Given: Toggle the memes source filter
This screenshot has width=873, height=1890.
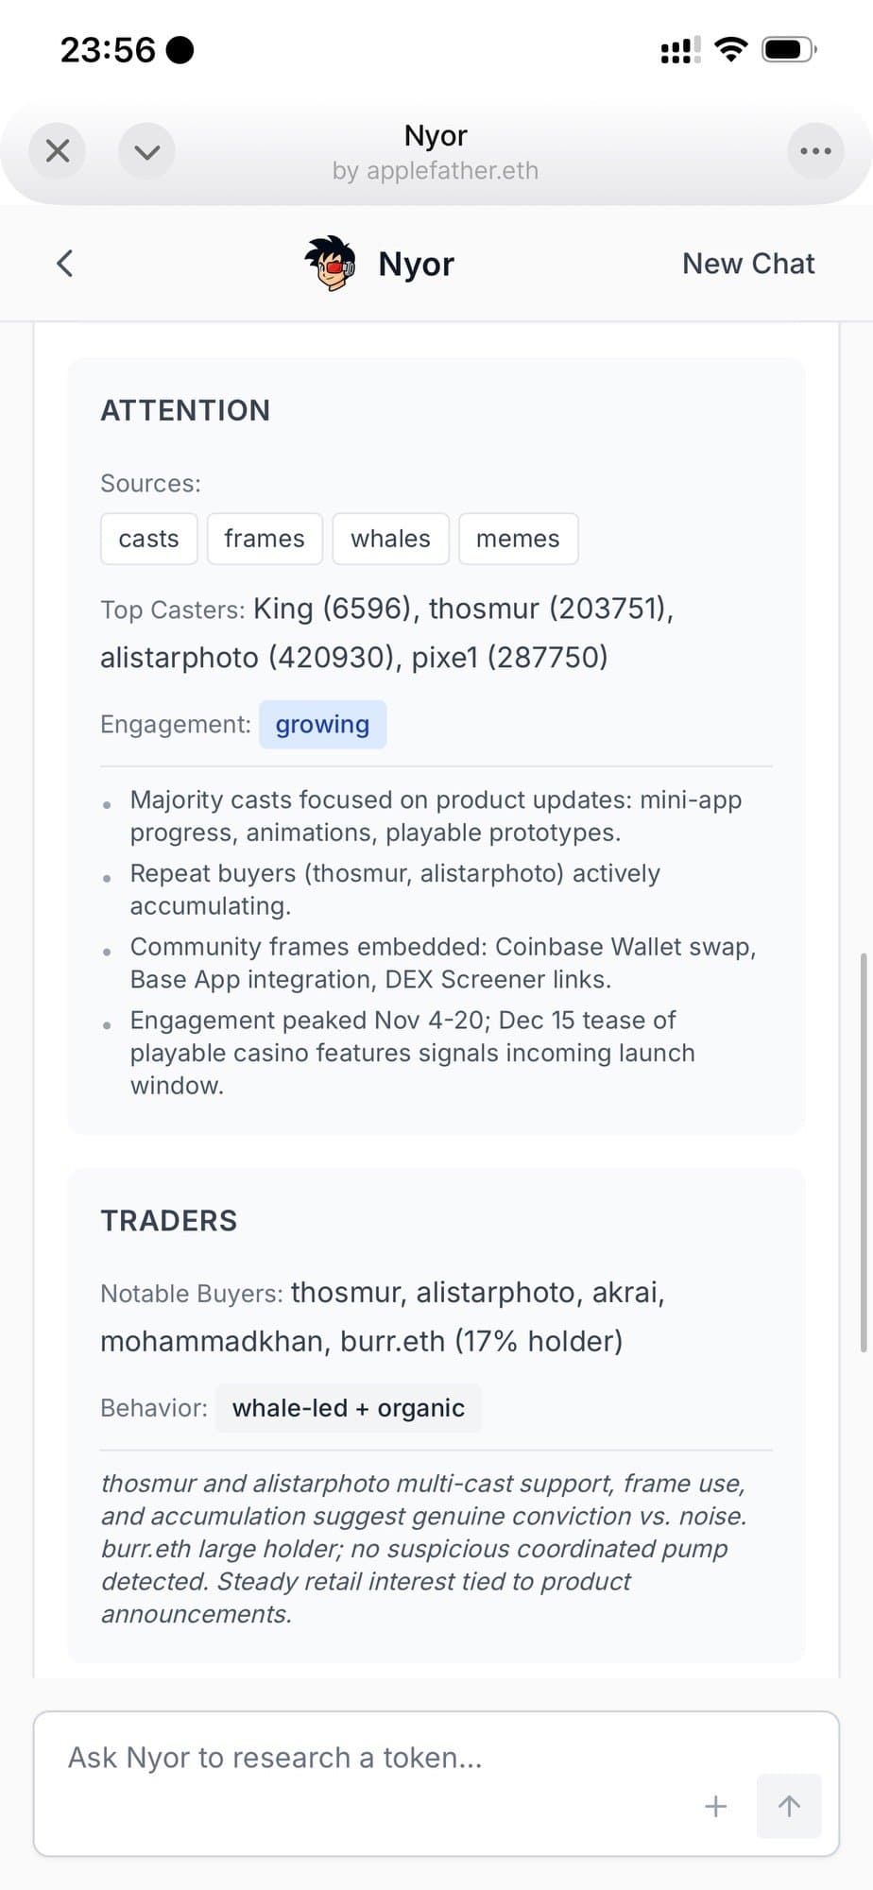Looking at the screenshot, I should [x=518, y=538].
